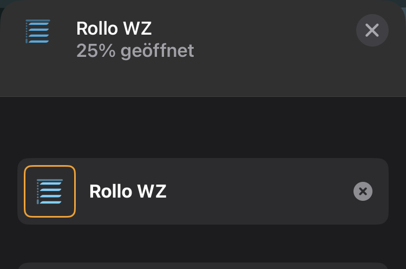Tap the blue shutter glyph beside the title

coord(38,31)
